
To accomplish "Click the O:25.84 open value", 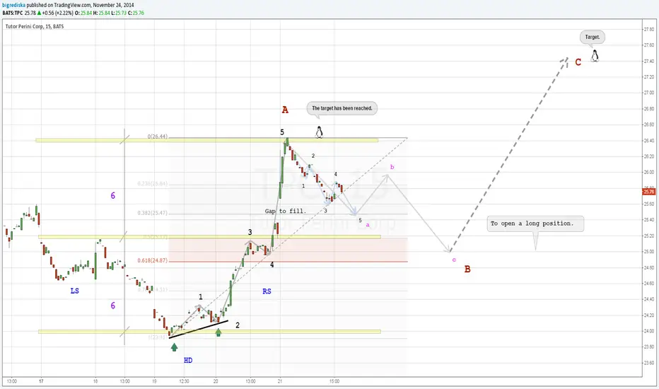I will click(x=83, y=13).
